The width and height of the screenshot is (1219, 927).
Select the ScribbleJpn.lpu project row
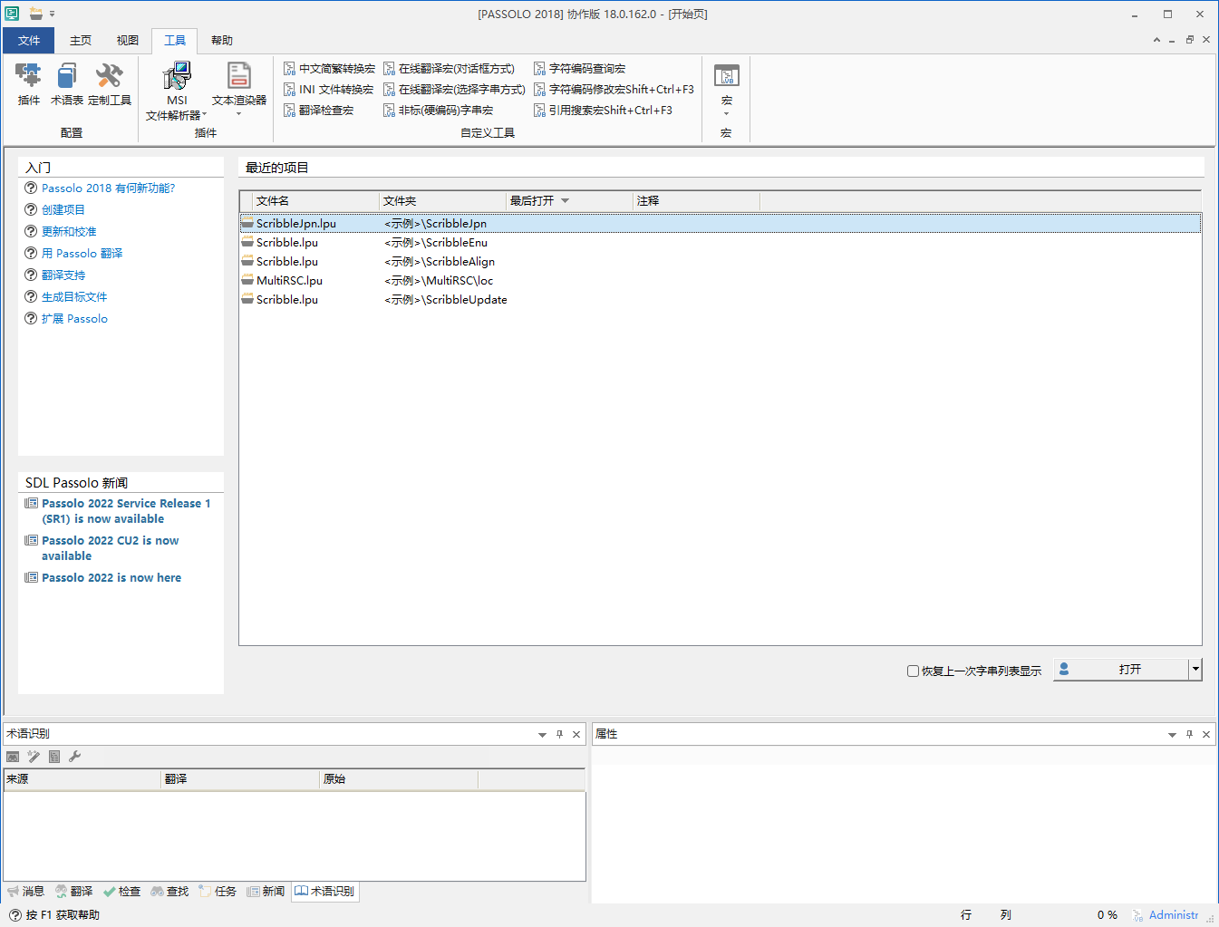click(721, 224)
